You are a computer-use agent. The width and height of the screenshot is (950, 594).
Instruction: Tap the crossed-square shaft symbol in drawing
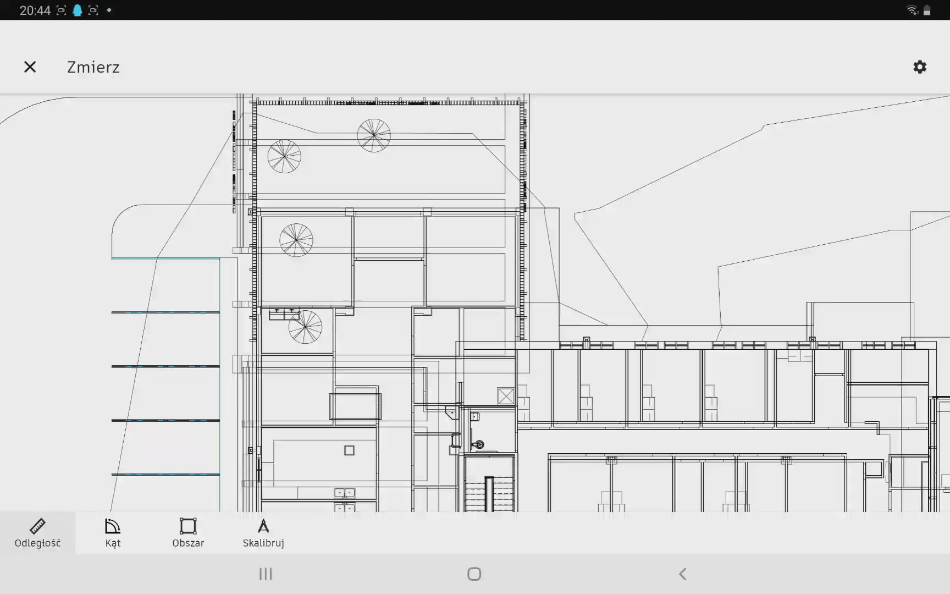506,396
